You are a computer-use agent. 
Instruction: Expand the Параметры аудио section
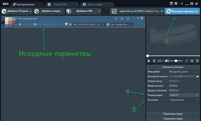click(173, 118)
